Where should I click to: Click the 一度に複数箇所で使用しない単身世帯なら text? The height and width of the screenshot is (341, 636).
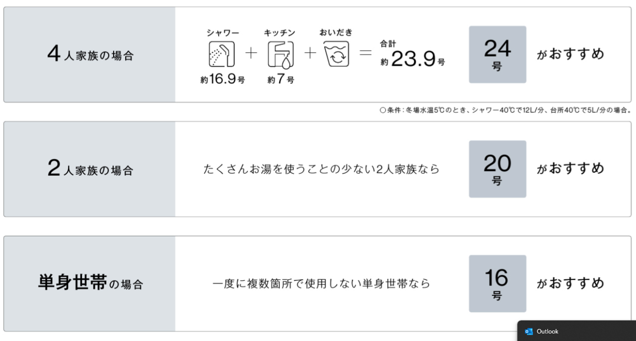tap(321, 283)
